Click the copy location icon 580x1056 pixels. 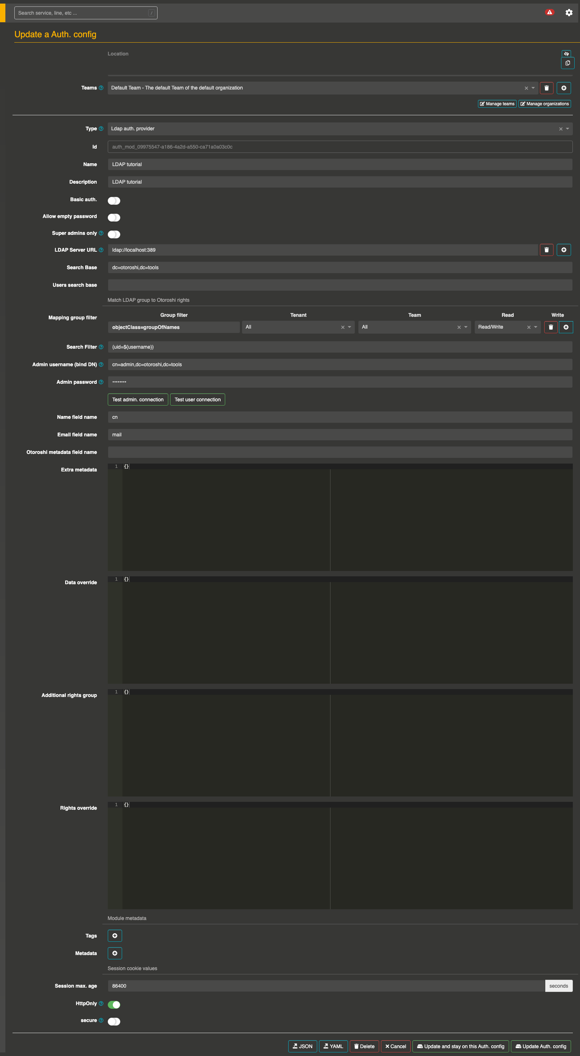click(x=567, y=63)
